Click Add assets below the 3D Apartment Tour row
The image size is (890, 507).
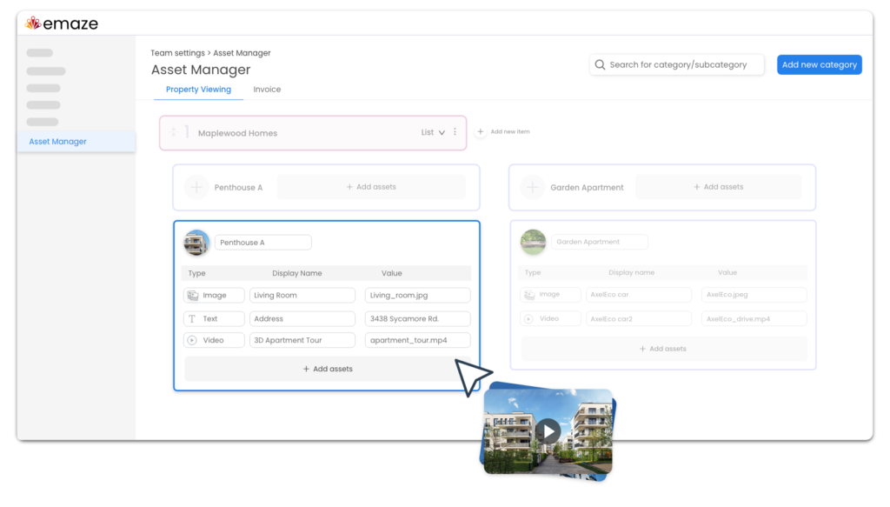328,369
